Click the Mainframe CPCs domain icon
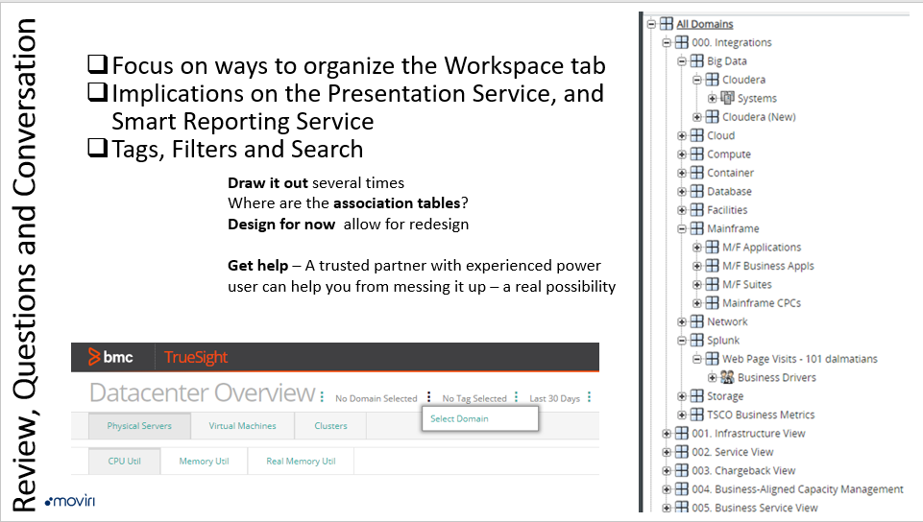This screenshot has height=522, width=923. 712,303
